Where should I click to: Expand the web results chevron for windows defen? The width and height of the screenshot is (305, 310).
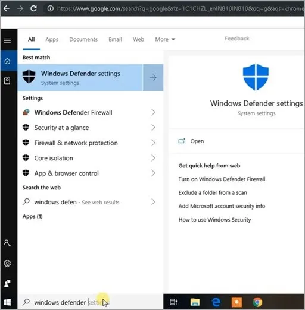pyautogui.click(x=153, y=202)
